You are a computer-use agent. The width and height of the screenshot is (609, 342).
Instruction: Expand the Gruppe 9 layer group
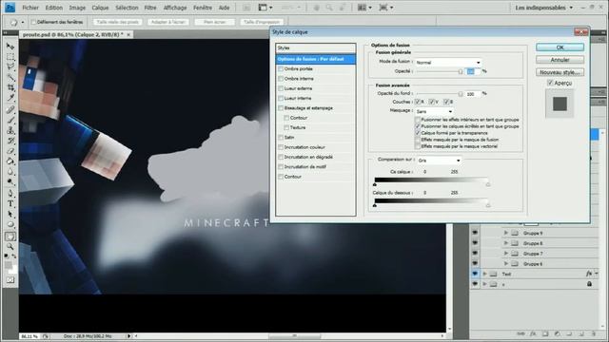(505, 233)
